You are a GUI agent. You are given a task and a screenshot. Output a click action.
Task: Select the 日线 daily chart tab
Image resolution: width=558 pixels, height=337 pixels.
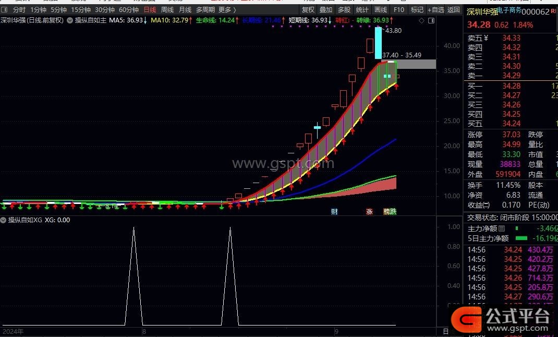tap(150, 9)
